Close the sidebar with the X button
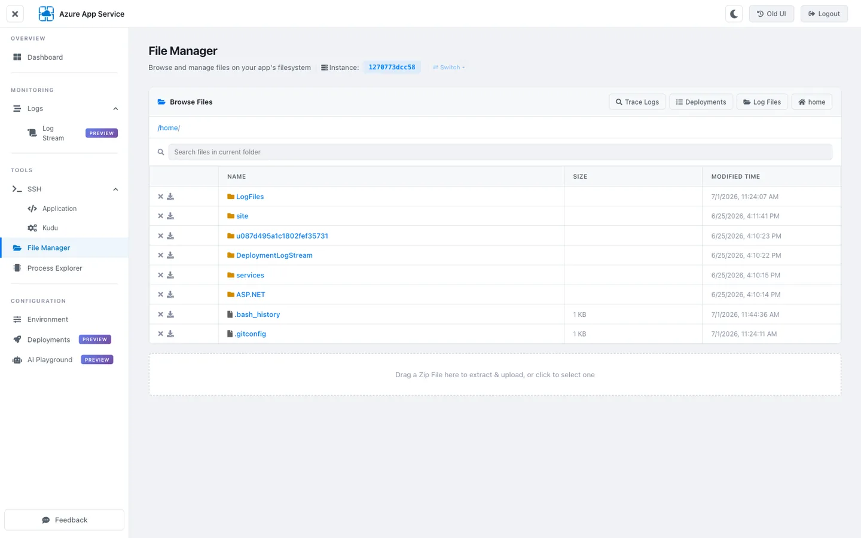 coord(15,14)
